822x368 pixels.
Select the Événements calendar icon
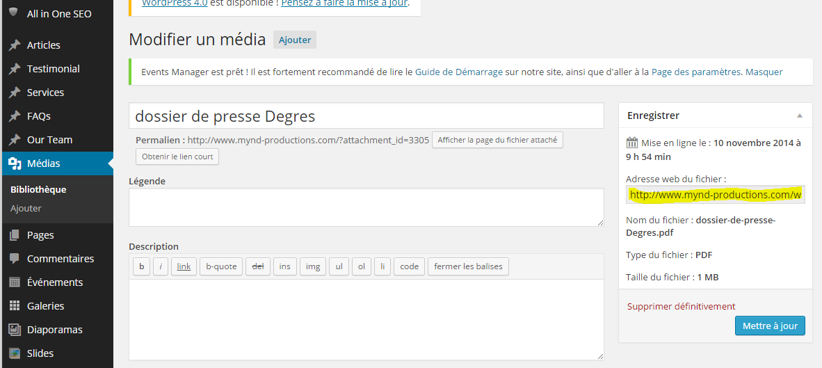(15, 282)
